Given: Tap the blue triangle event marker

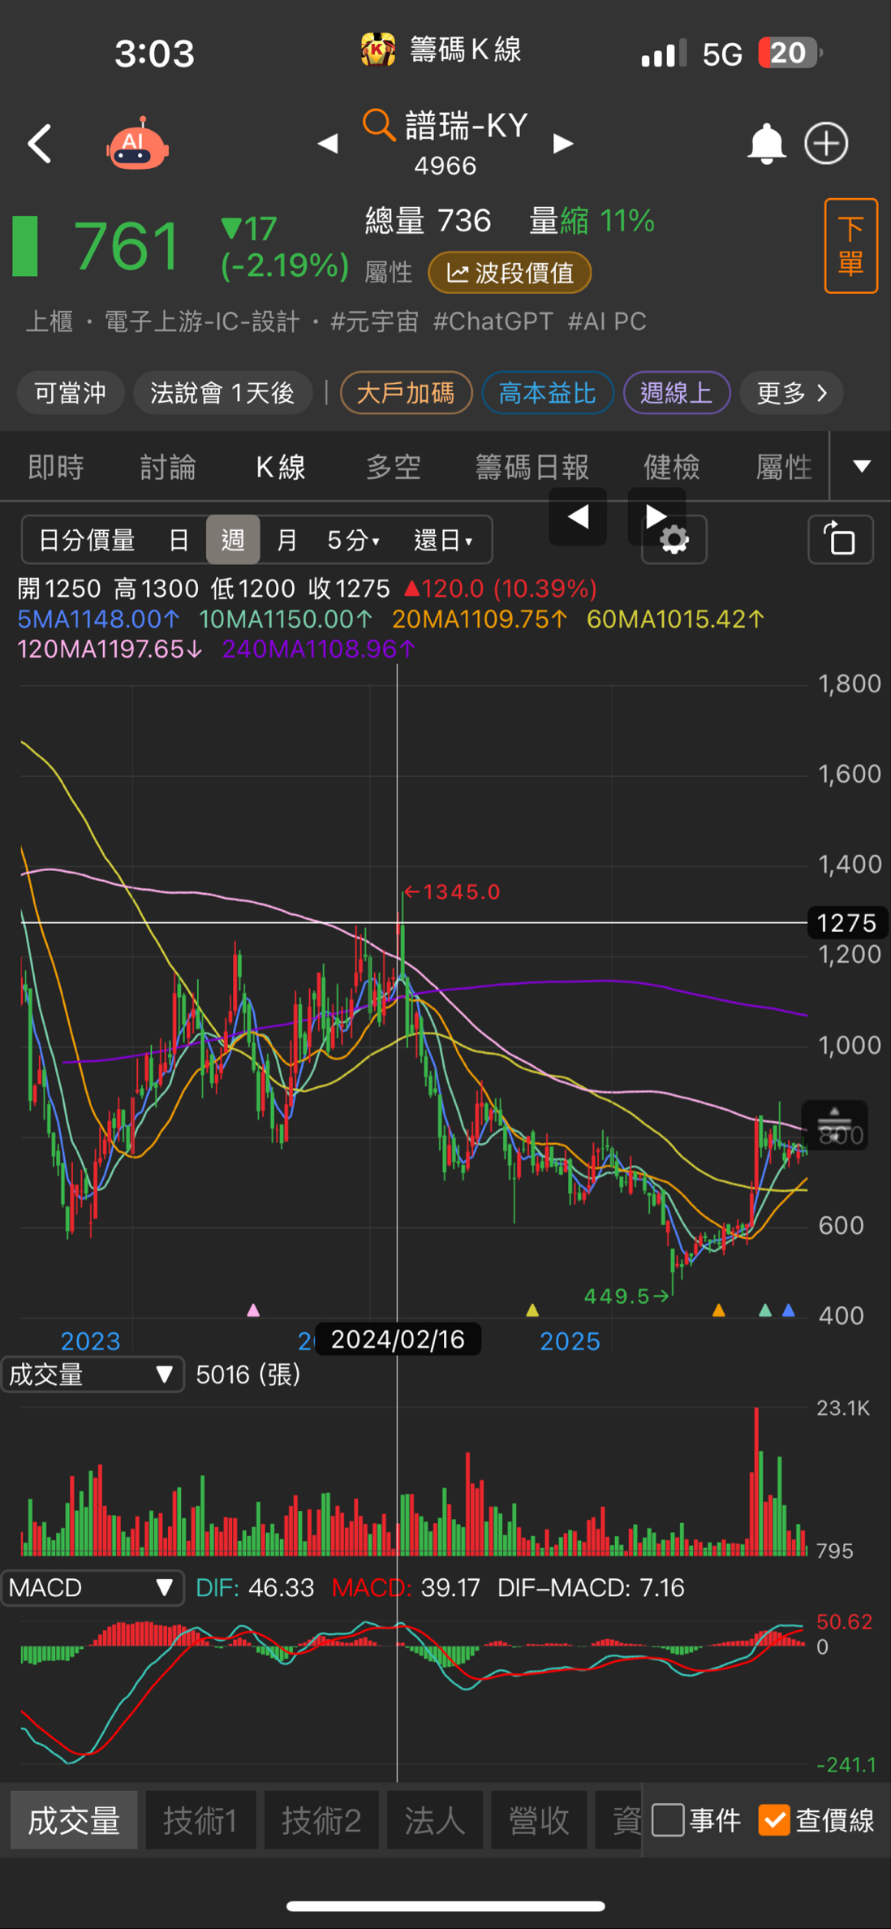Looking at the screenshot, I should pyautogui.click(x=788, y=1310).
